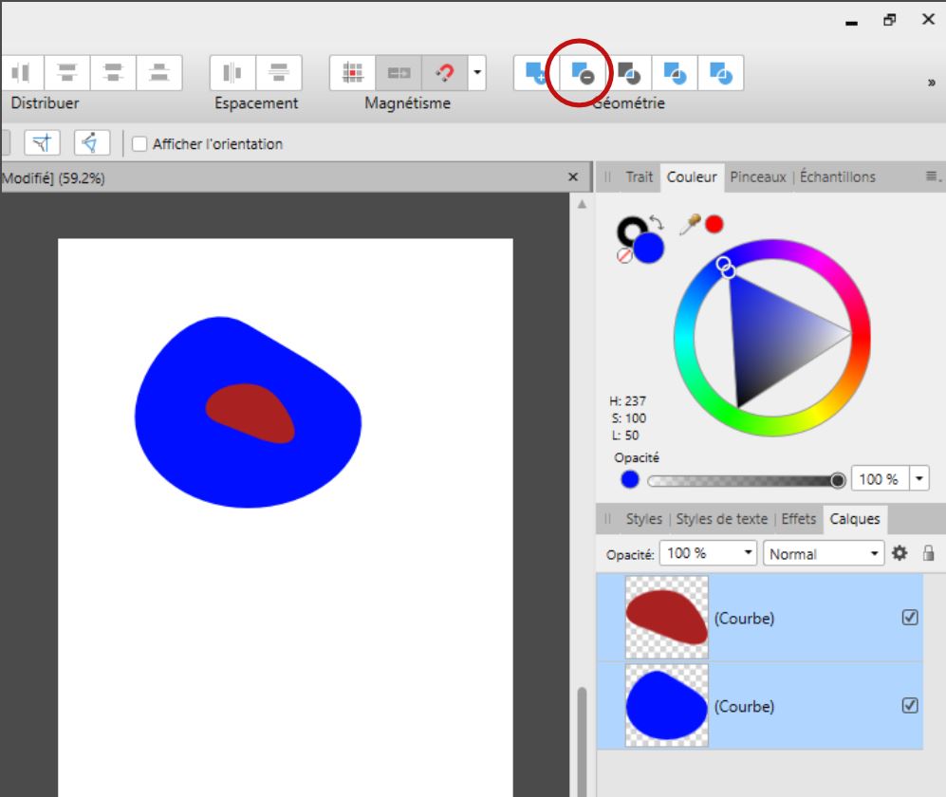Open the Pinceaux tab
The image size is (946, 797).
758,176
